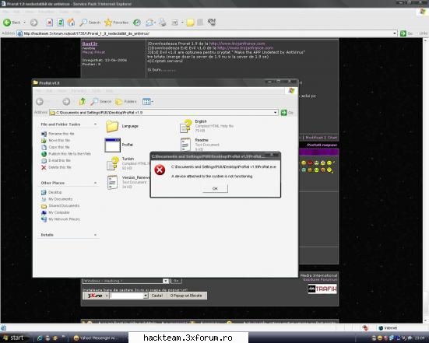Click the yellow folder icon in IE toolbar
Image resolution: width=429 pixels, height=343 pixels.
pyautogui.click(x=190, y=23)
